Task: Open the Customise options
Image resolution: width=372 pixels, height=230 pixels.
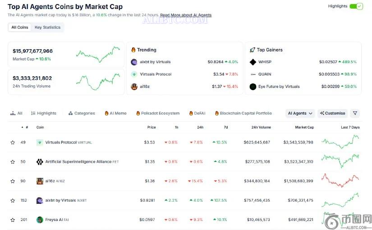Action: click(333, 113)
